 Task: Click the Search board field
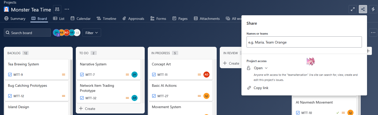[27, 33]
